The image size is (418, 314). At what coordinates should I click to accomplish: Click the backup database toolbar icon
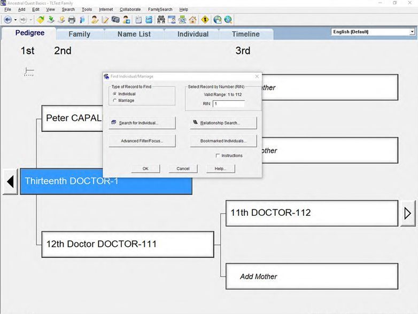(61, 20)
